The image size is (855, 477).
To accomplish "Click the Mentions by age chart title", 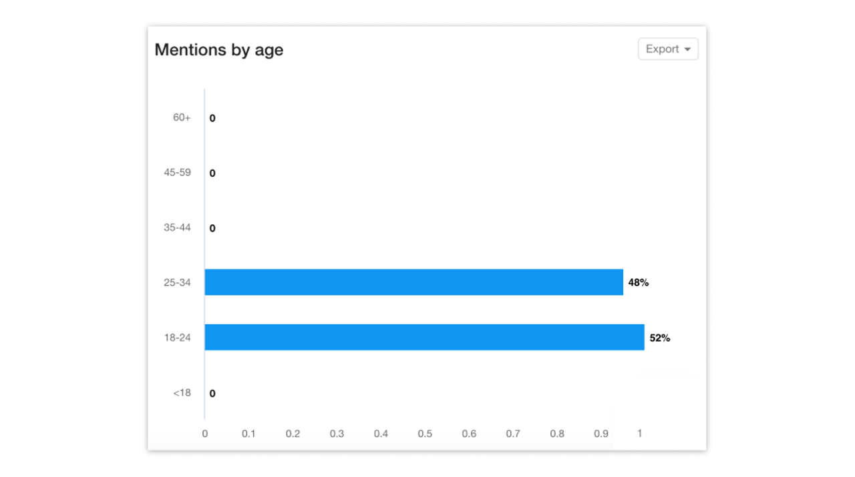I will click(219, 50).
